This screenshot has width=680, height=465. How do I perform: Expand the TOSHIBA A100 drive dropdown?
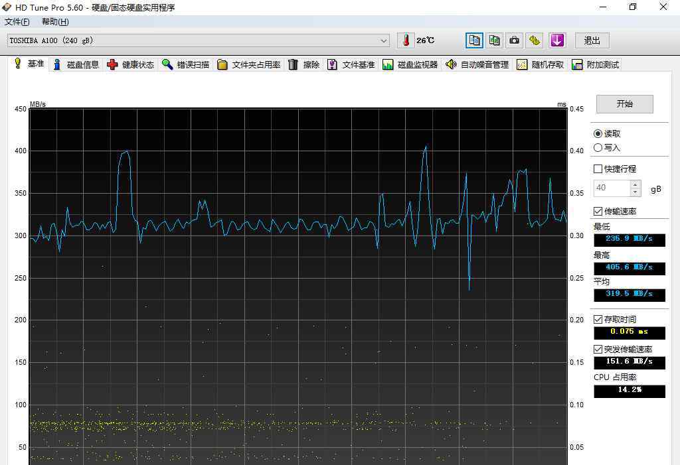pos(384,40)
